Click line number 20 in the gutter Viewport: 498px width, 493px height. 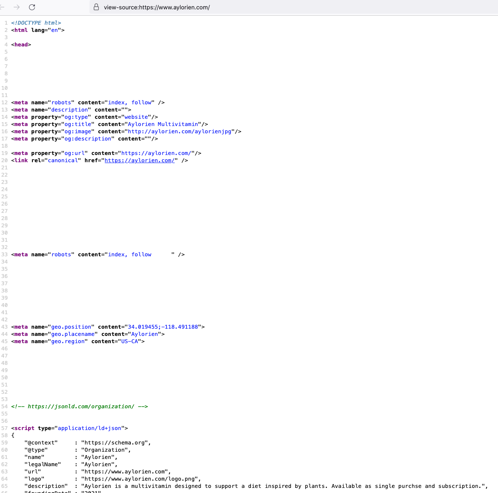[4, 161]
